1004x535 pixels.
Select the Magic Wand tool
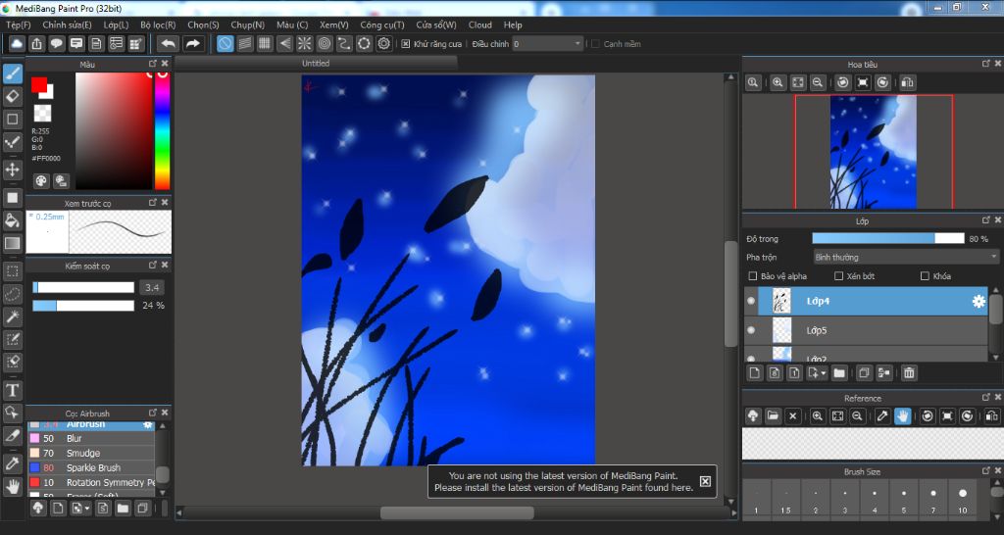[x=12, y=316]
